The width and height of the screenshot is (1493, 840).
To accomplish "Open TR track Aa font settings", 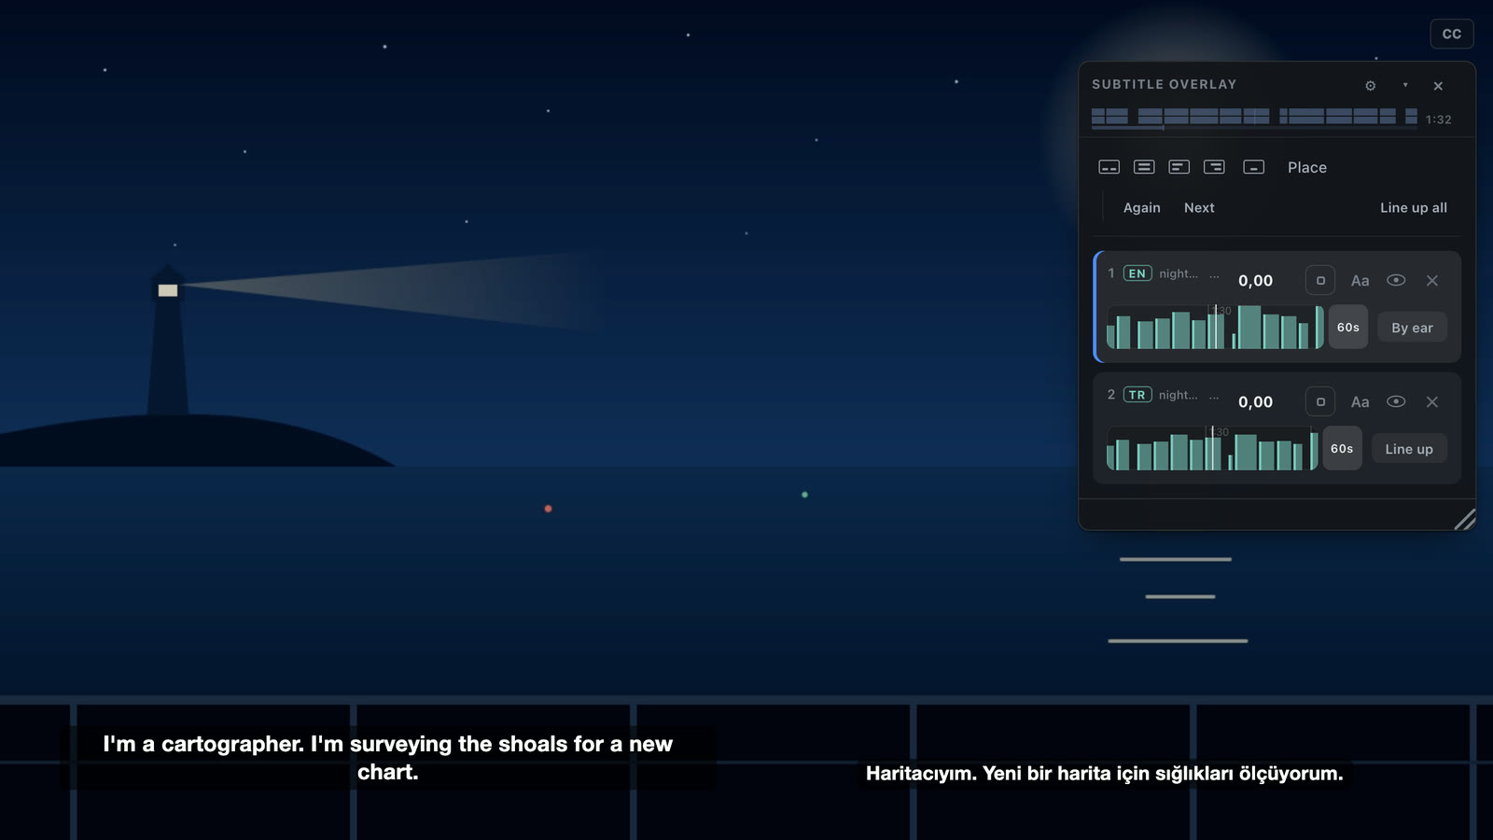I will pos(1360,402).
